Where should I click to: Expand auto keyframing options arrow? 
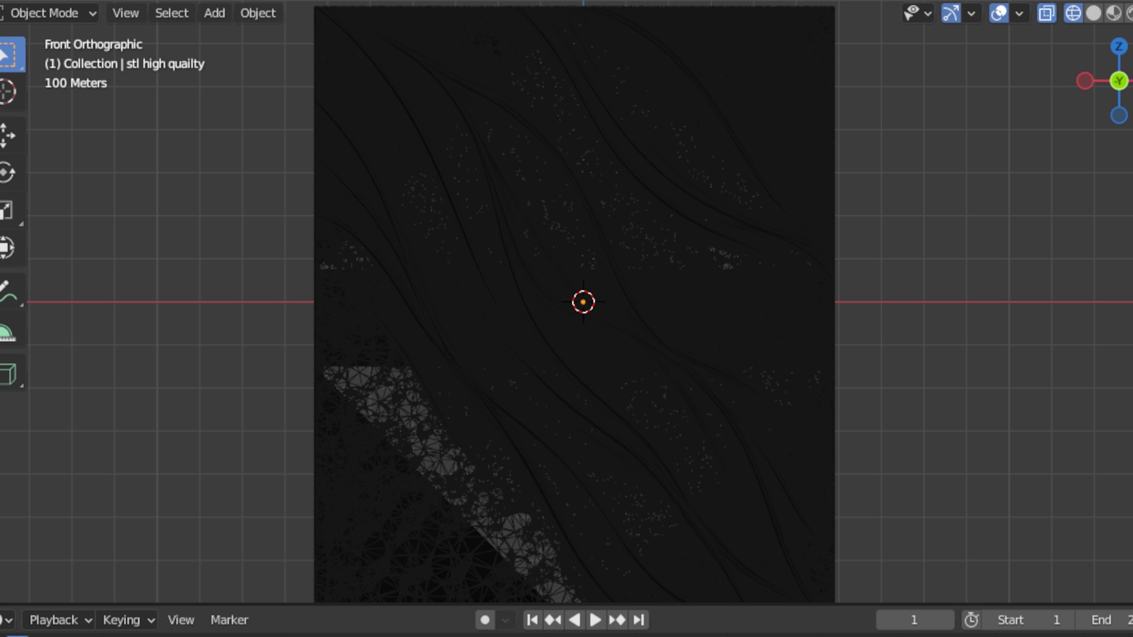tap(505, 620)
